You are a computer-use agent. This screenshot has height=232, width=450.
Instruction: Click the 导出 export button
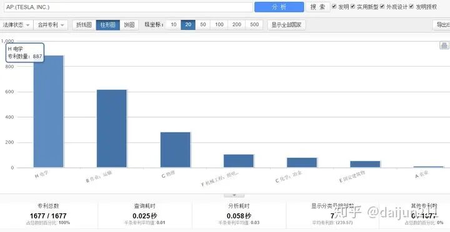point(441,25)
